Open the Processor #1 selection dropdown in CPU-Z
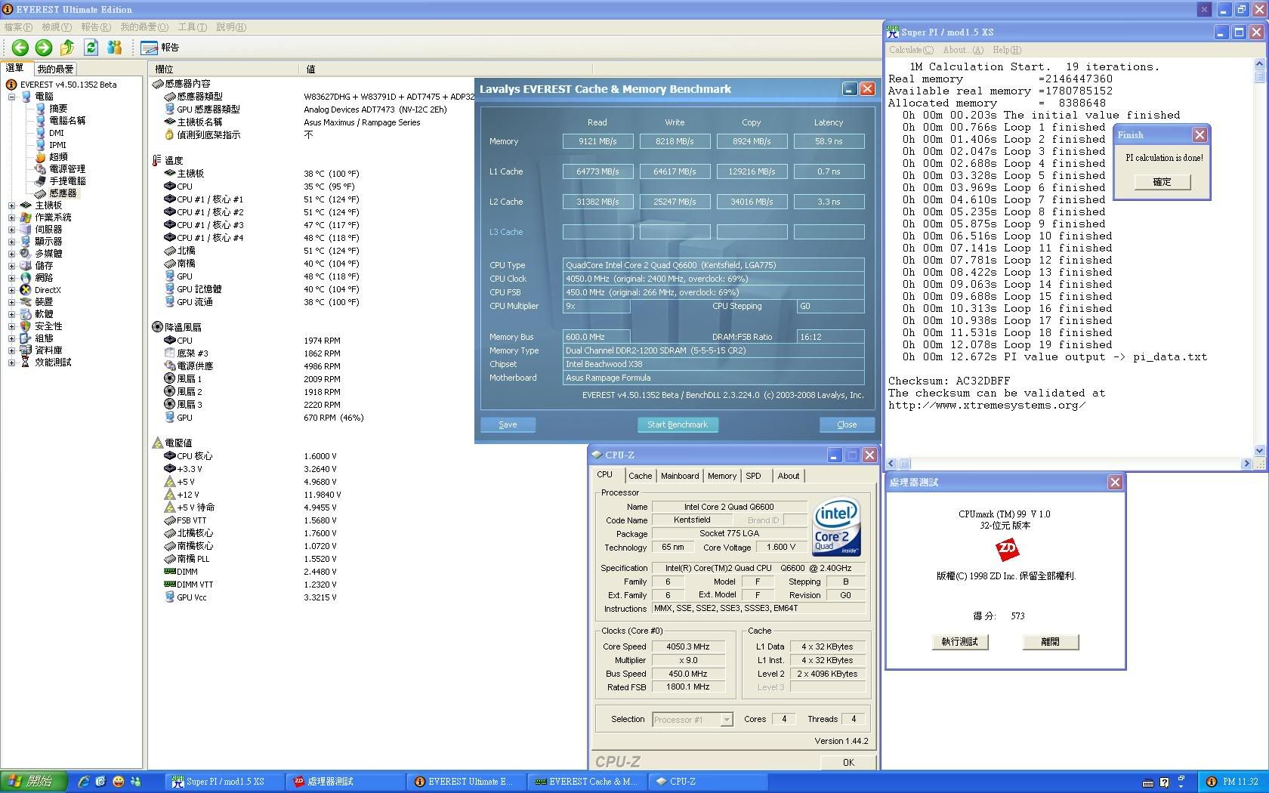 pyautogui.click(x=726, y=720)
